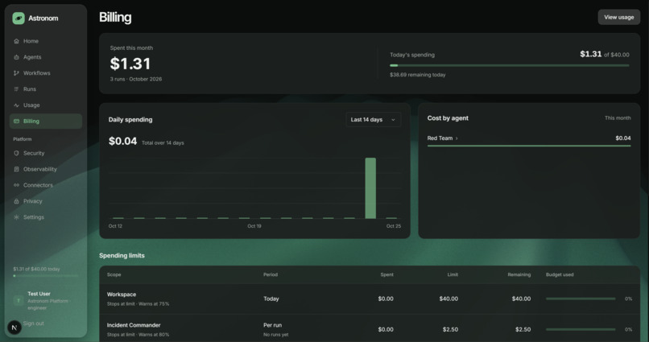Go to Agents section
This screenshot has height=342, width=649.
46,57
